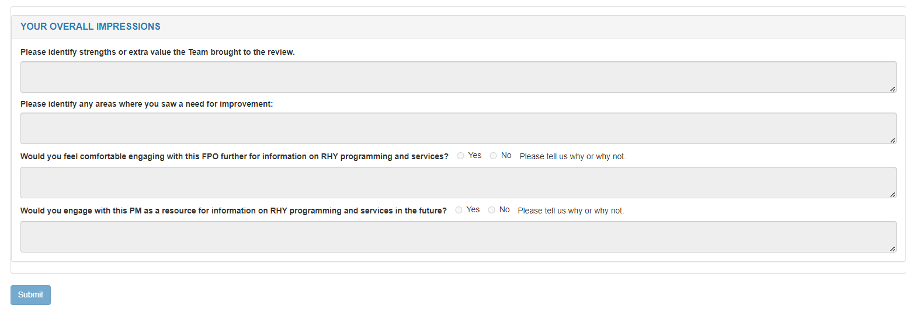Click resize handle of FPO explanation box
The height and width of the screenshot is (319, 906).
893,194
